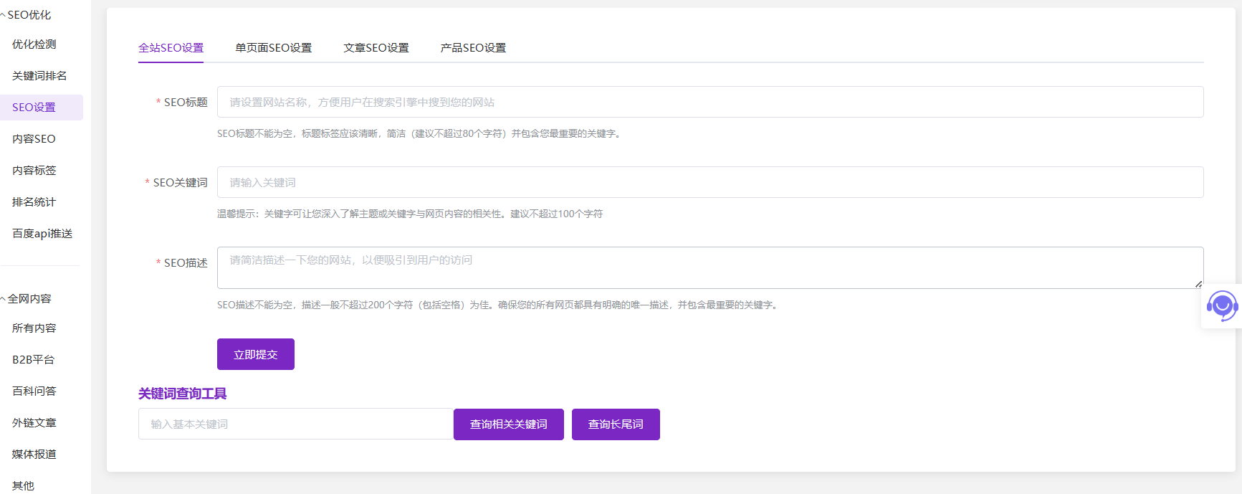
Task: Open 优化检测 in the sidebar
Action: (x=34, y=44)
